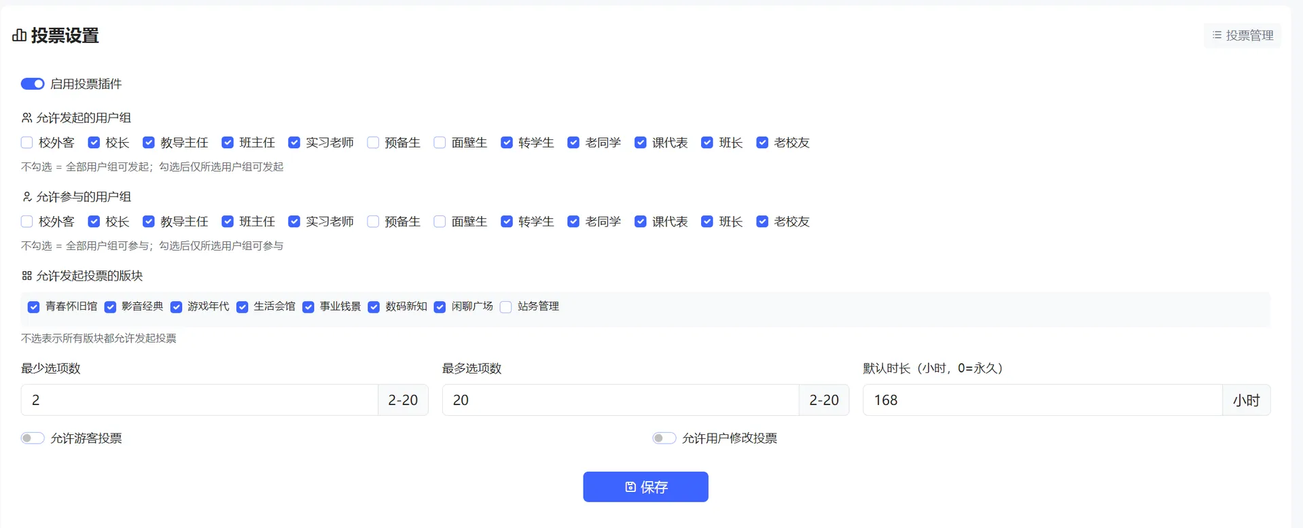This screenshot has width=1303, height=528.
Task: Check 面壁生 under 允许参与的用户组
Action: pos(440,222)
